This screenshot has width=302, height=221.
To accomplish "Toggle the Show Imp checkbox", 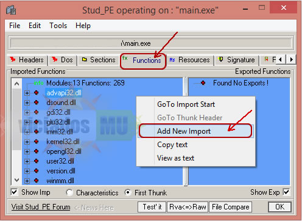I will (15, 192).
